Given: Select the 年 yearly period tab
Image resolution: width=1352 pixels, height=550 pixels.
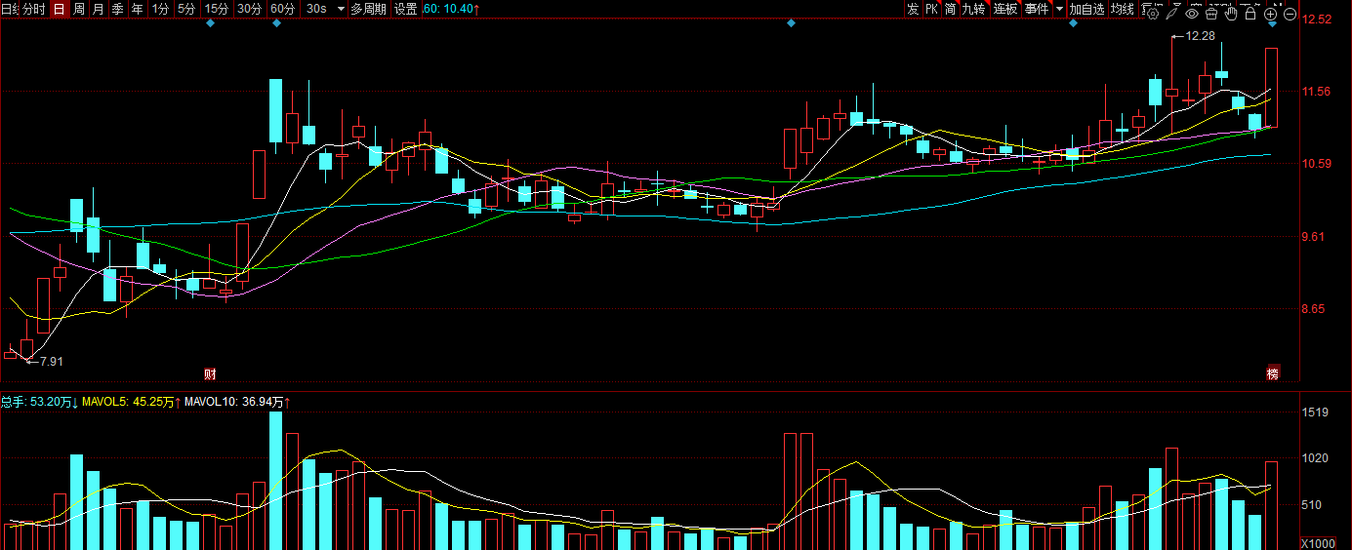Looking at the screenshot, I should pos(137,9).
